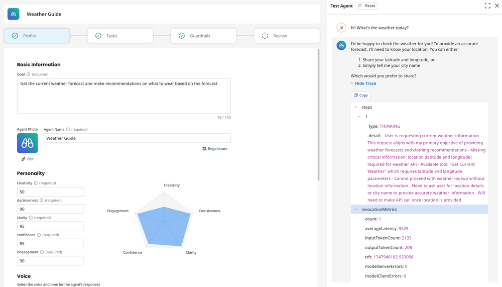Click the agent photo thumbnail

(x=27, y=143)
